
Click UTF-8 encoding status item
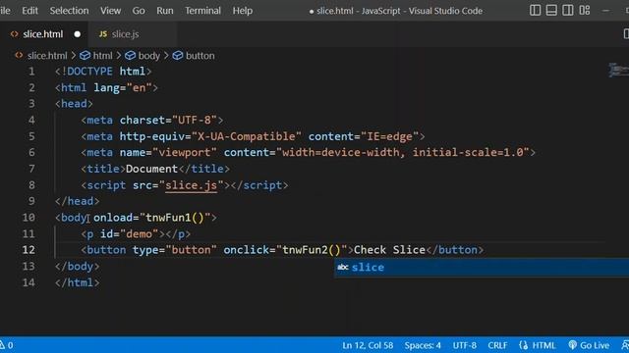[x=465, y=345]
